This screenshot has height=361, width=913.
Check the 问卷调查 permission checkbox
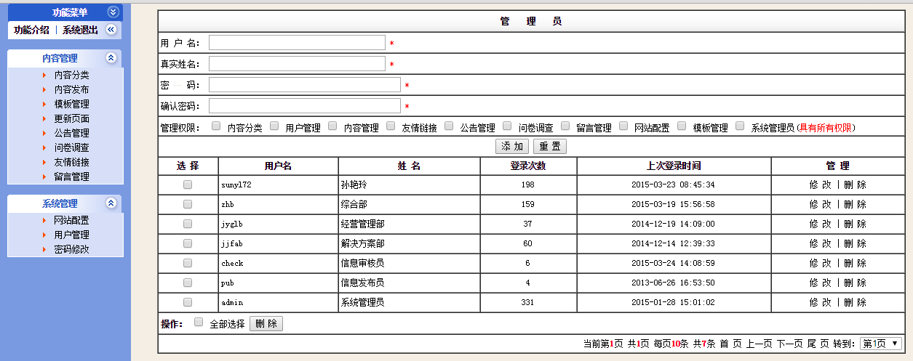[507, 126]
